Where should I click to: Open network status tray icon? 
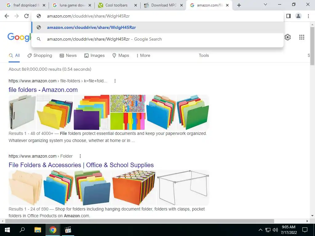(x=268, y=230)
